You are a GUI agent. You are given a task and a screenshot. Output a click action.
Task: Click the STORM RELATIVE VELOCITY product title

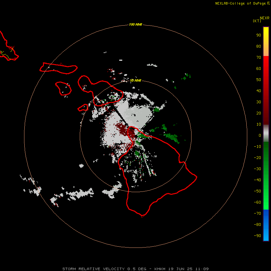click(x=93, y=269)
